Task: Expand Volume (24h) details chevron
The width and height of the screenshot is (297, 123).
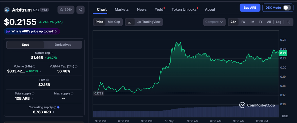Action: [x=40, y=71]
